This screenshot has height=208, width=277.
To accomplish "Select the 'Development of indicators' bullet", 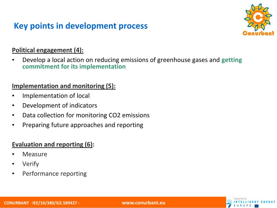I will [60, 105].
